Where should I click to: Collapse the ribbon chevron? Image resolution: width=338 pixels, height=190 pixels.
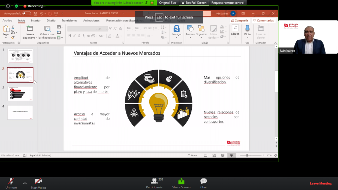276,43
